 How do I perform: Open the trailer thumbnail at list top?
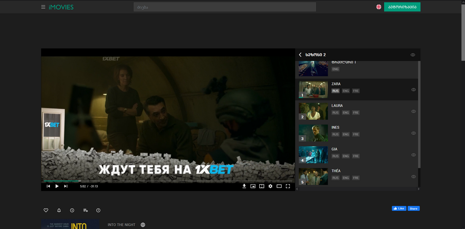coord(313,68)
